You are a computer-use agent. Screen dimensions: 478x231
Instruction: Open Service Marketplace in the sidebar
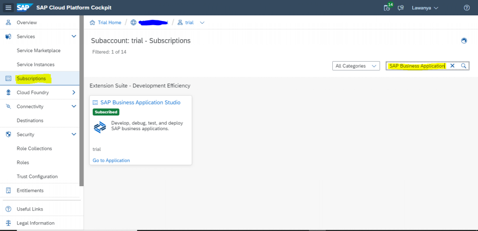[x=40, y=50]
